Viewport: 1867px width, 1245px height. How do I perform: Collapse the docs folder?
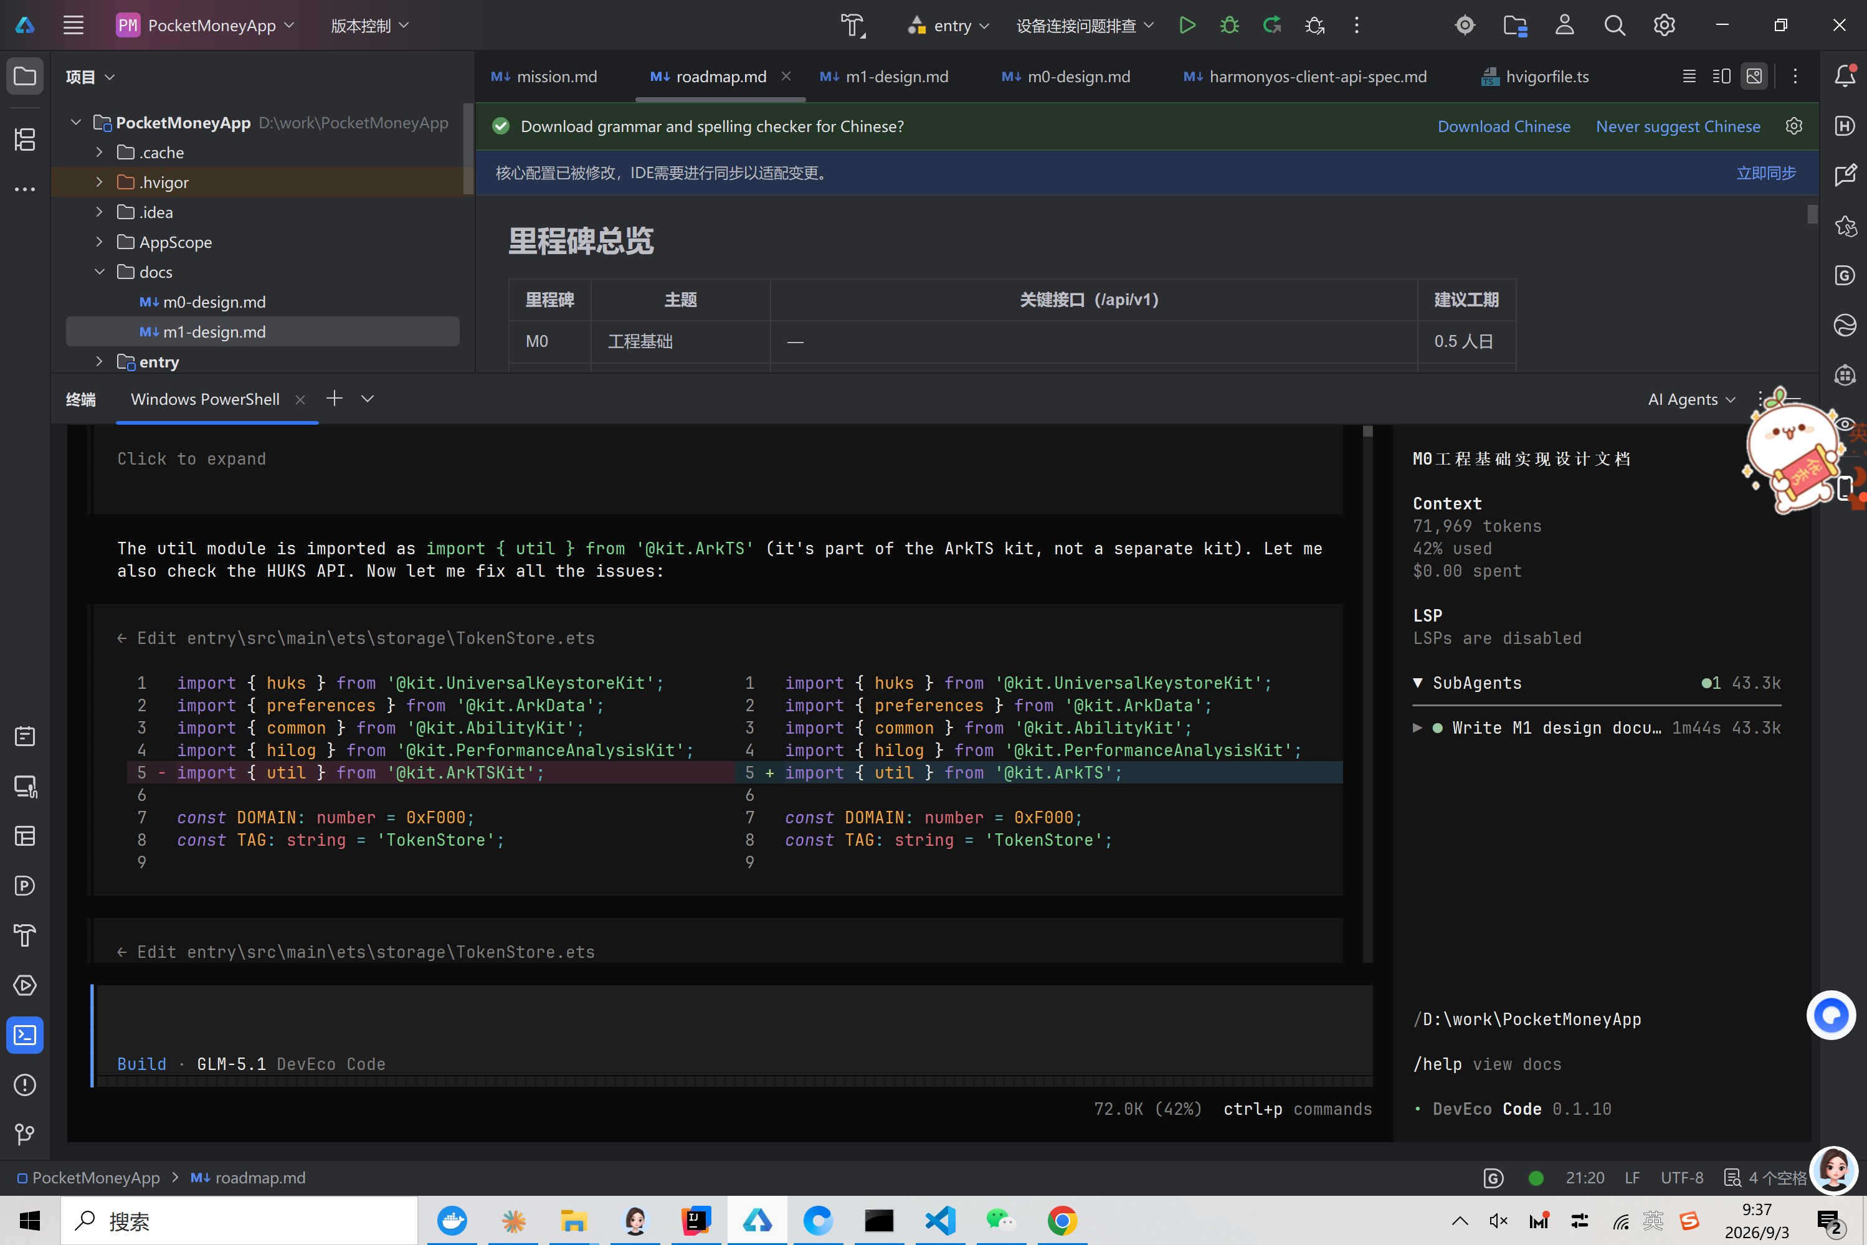(99, 272)
